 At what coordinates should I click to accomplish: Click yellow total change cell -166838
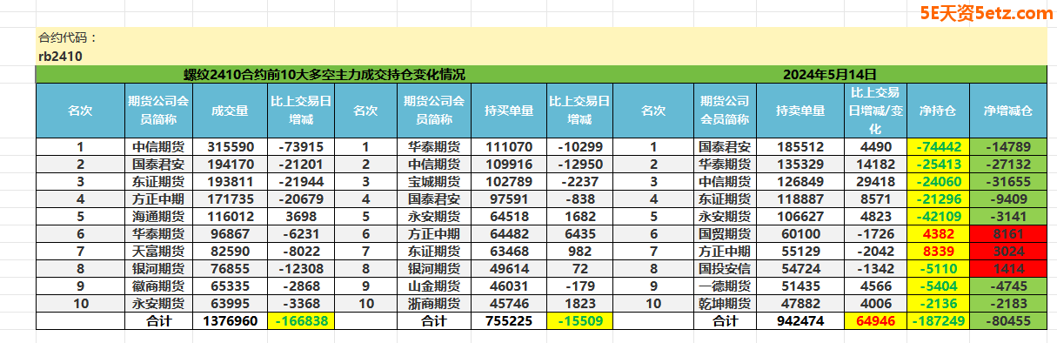point(301,320)
